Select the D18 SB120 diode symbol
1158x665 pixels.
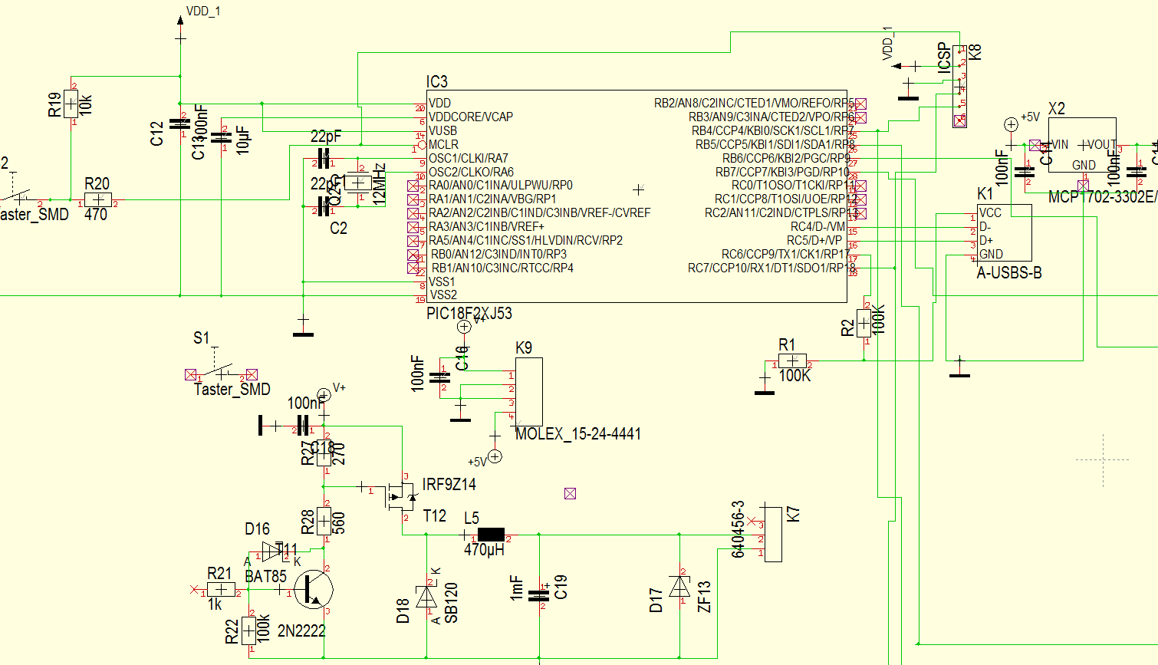click(x=426, y=596)
